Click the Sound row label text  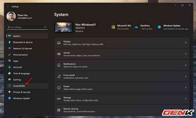(66, 53)
